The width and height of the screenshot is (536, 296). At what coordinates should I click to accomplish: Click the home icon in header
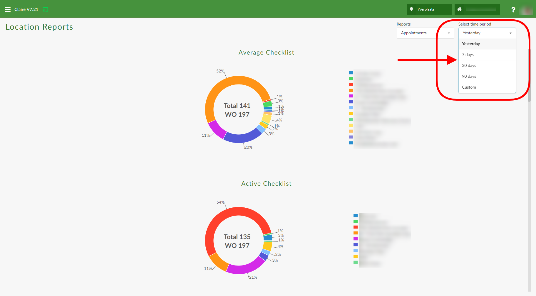pyautogui.click(x=459, y=9)
